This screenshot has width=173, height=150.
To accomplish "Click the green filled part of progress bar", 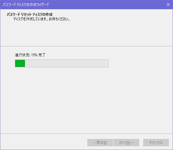I will pyautogui.click(x=20, y=63).
